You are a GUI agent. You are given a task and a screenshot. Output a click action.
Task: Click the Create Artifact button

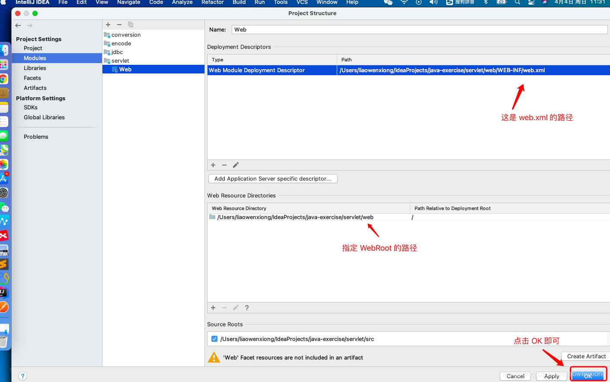point(586,356)
